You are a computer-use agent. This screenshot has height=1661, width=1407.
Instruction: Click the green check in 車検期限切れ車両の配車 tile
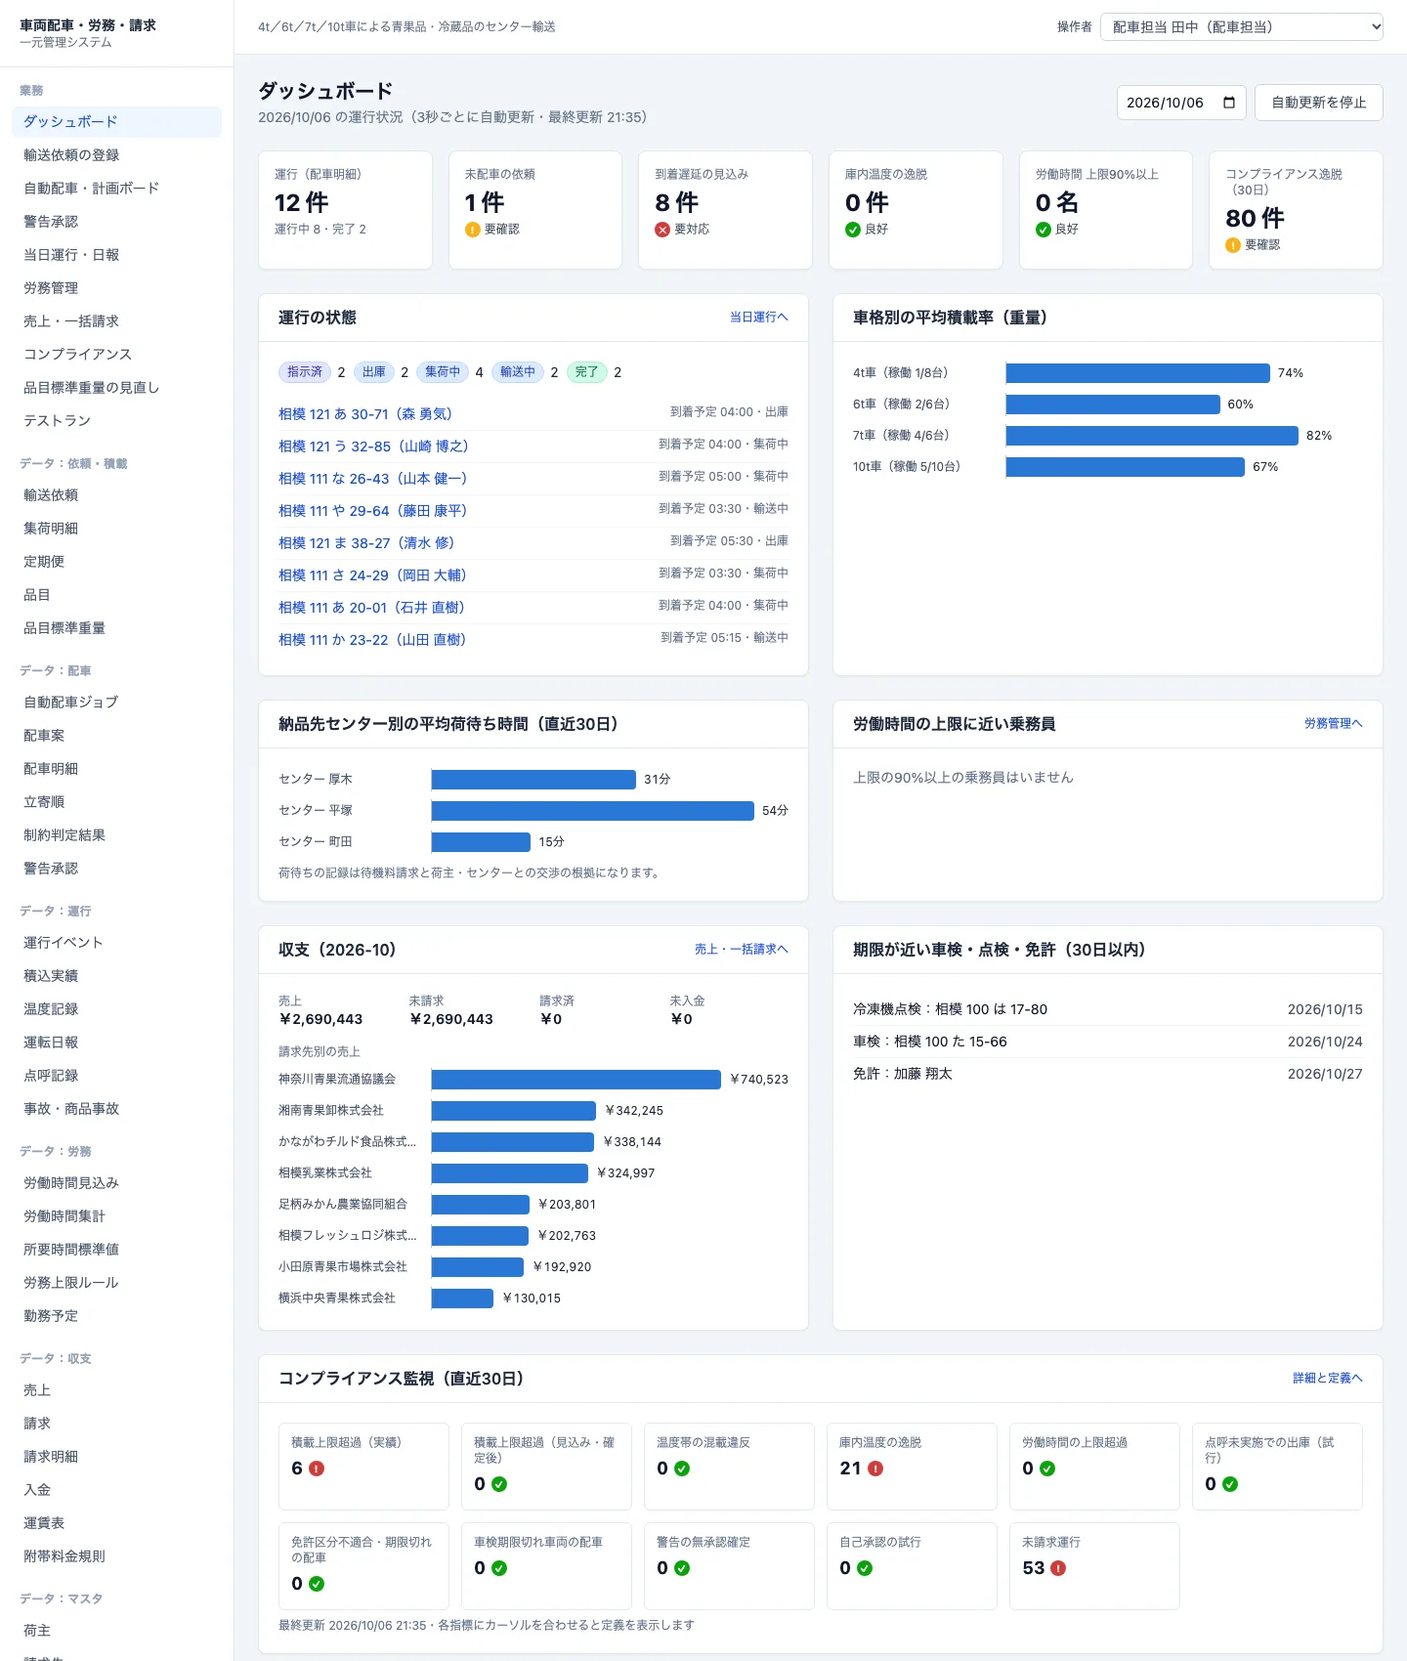tap(499, 1568)
